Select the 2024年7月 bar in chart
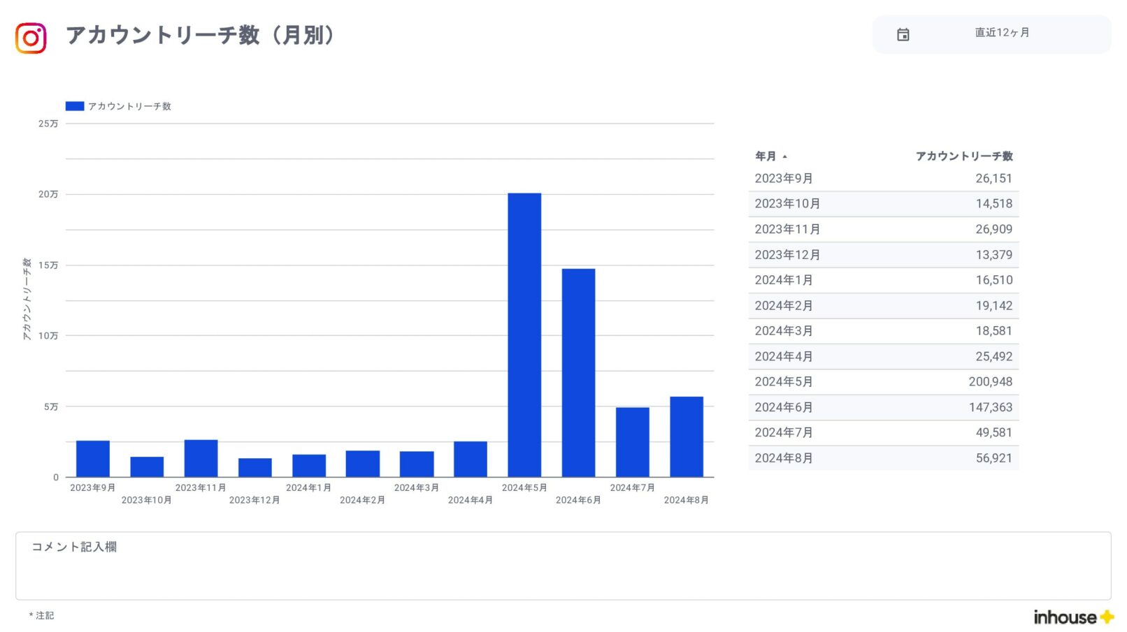Image resolution: width=1127 pixels, height=632 pixels. pos(632,441)
